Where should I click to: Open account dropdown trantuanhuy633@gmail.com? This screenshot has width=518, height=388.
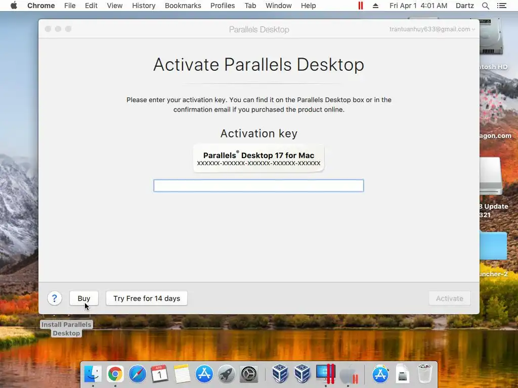click(432, 29)
